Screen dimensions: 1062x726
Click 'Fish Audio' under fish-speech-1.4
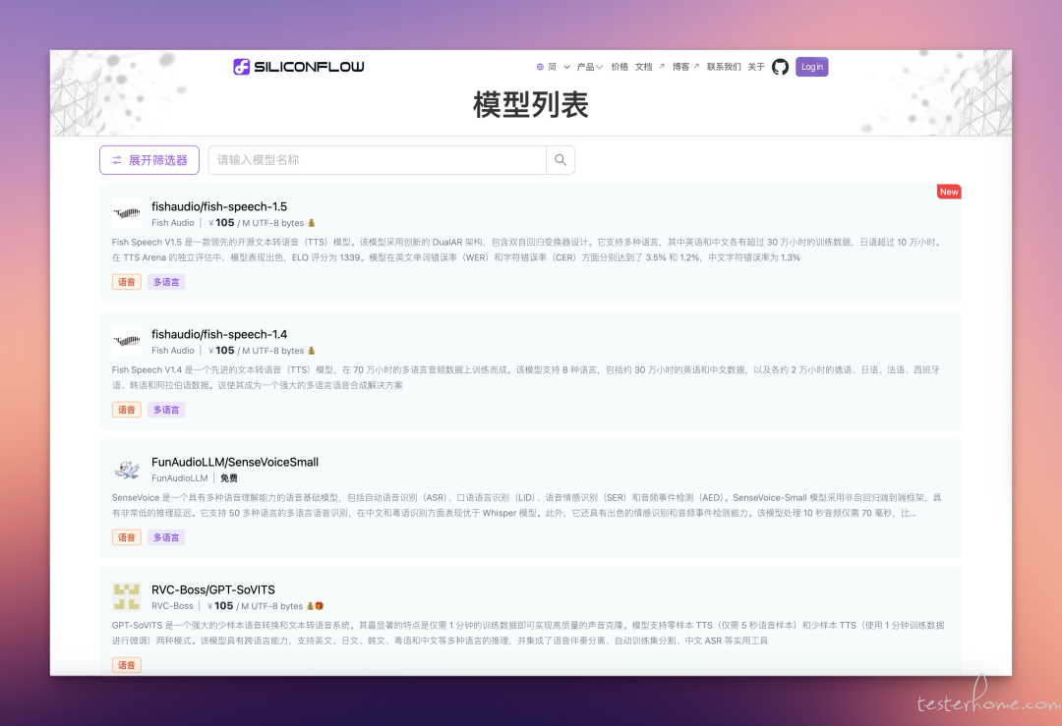click(173, 351)
